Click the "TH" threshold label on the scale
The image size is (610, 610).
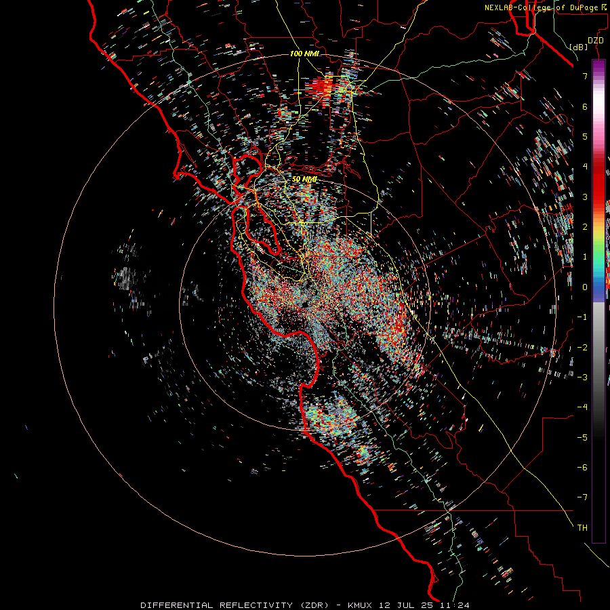[582, 528]
